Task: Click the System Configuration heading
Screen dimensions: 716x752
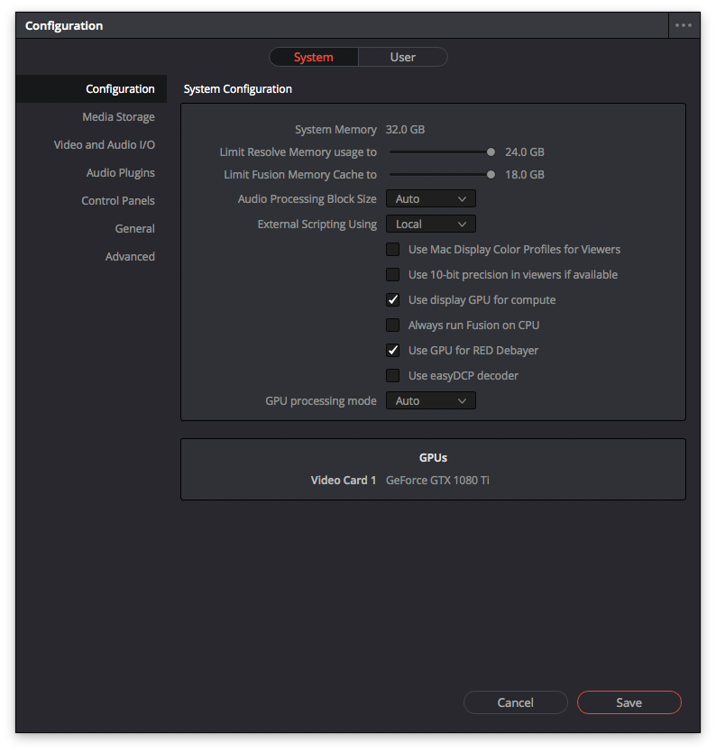Action: pos(238,89)
